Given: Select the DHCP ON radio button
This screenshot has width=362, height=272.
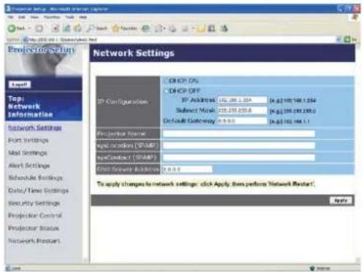Looking at the screenshot, I should click(166, 81).
